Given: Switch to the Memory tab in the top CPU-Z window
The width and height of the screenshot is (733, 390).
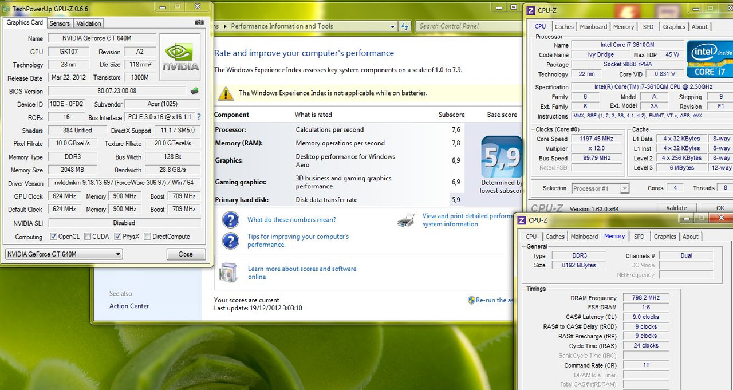Looking at the screenshot, I should (x=624, y=27).
